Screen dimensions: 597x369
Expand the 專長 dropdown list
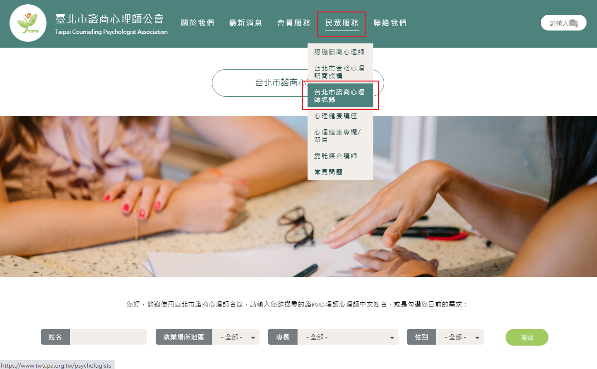click(x=348, y=337)
